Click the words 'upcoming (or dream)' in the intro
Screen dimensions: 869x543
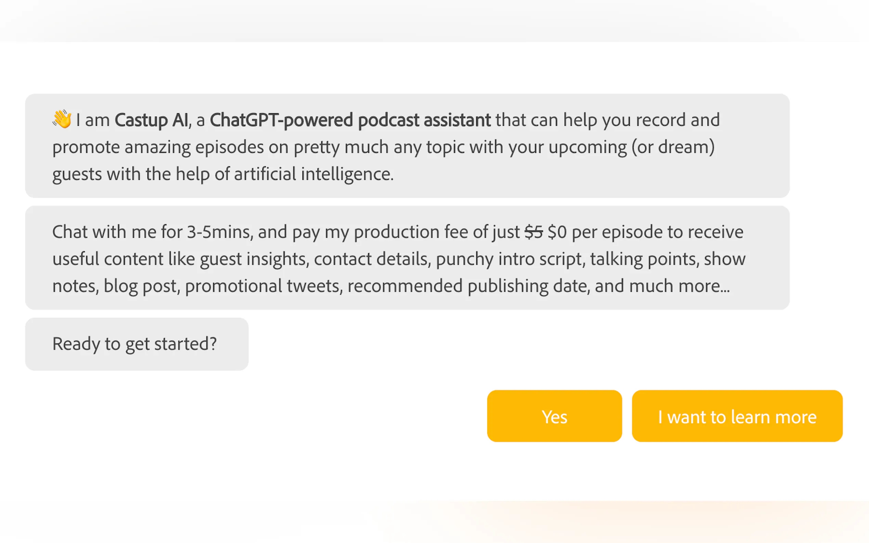point(631,147)
